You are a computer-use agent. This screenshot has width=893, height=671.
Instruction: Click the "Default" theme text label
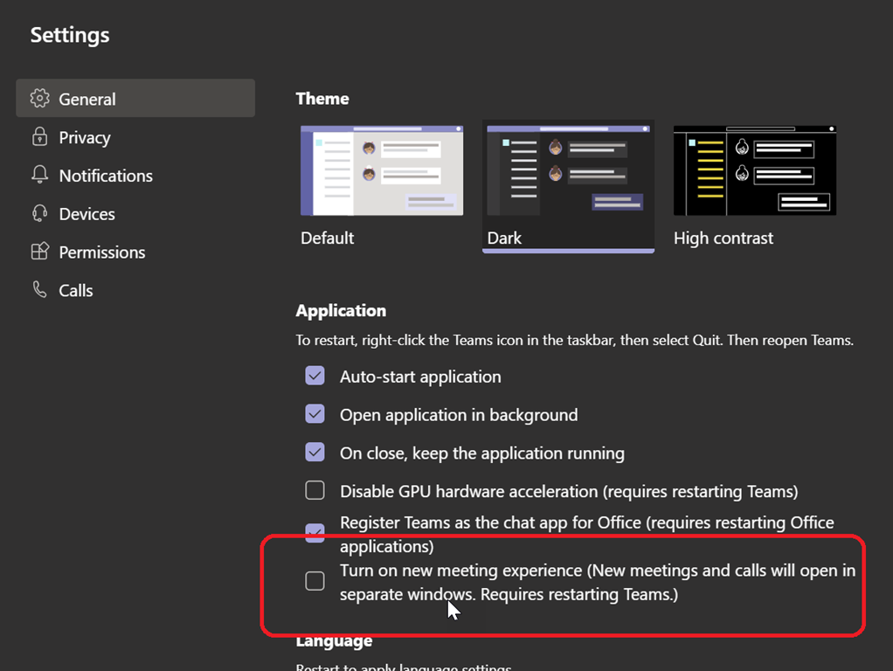click(327, 238)
